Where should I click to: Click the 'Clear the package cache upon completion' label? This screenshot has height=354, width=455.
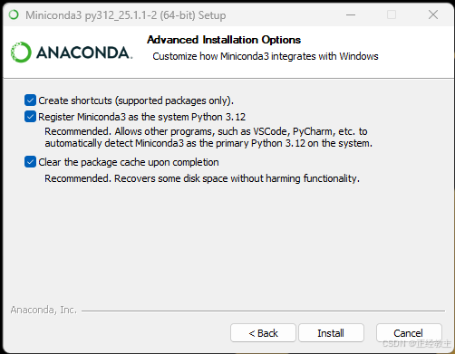click(x=129, y=162)
